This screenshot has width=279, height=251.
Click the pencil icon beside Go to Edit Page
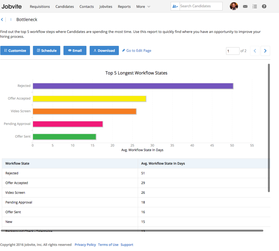pos(124,50)
